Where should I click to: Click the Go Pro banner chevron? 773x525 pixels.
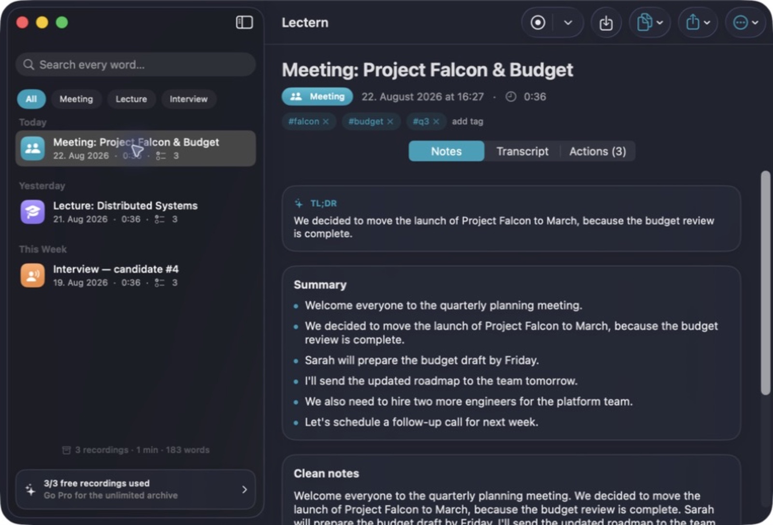tap(244, 490)
